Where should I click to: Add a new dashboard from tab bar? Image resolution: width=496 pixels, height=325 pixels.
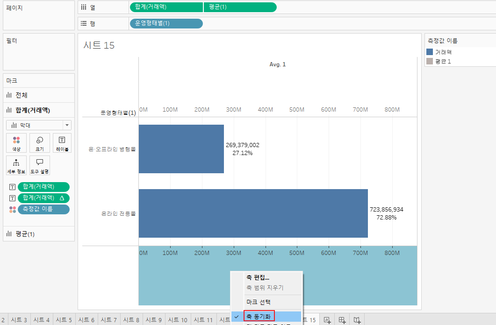coord(342,320)
